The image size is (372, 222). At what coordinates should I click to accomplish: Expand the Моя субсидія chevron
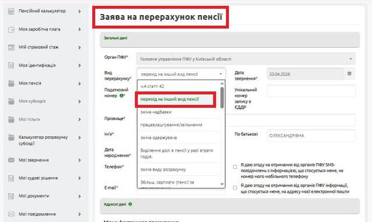point(79,101)
